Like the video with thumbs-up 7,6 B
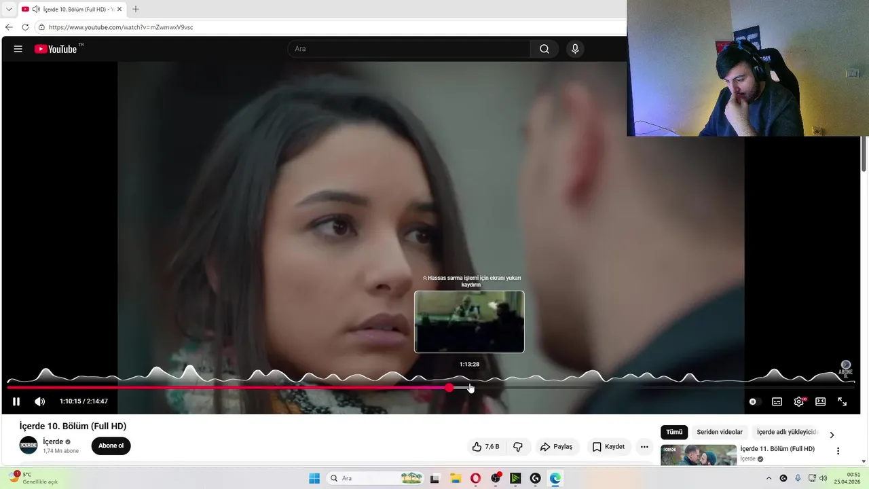869x489 pixels. tap(485, 446)
